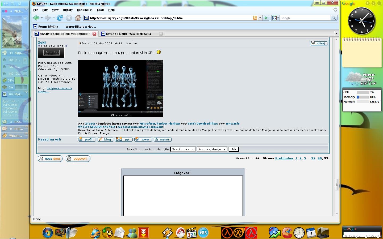Viewport: 383px width, 239px height.
Task: Open the 'Sve Poruke' dropdown
Action: [183, 149]
